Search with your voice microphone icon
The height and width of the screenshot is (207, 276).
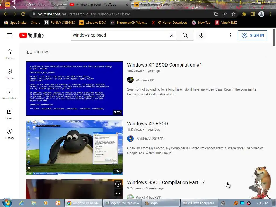pyautogui.click(x=201, y=35)
